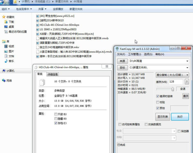193x153 pixels.
Task: Open the Music library icon
Action: tap(6, 61)
